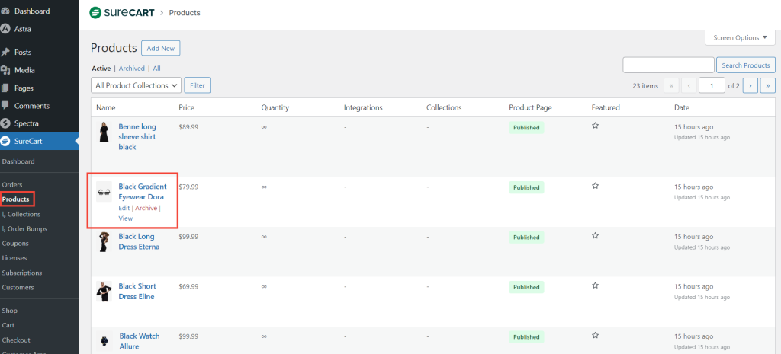The image size is (781, 354).
Task: Click the Posts pin icon in sidebar
Action: 6,53
